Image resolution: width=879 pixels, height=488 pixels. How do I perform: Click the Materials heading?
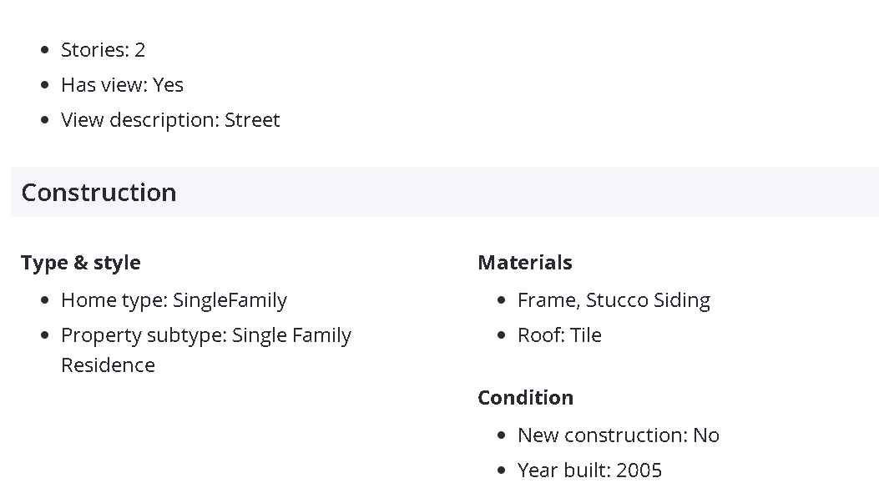[525, 263]
